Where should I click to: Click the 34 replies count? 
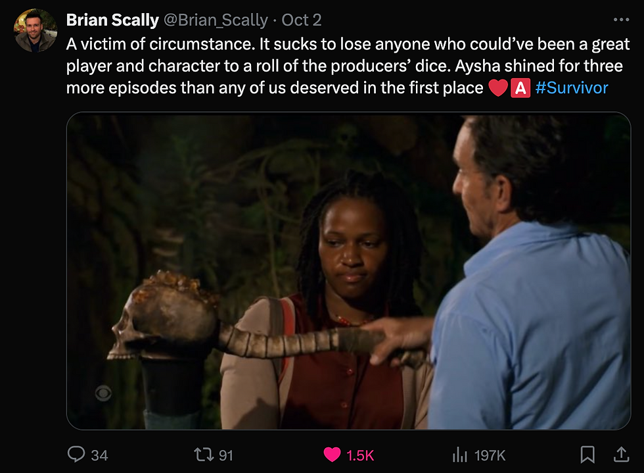pos(99,455)
